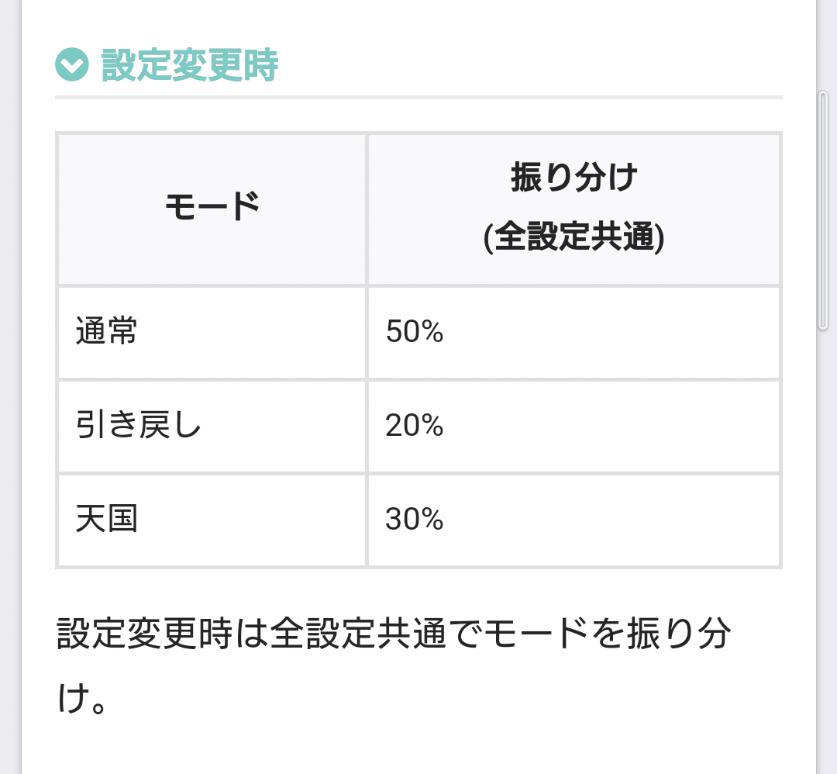837x774 pixels.
Task: Click the 30% value cell
Action: coord(573,520)
